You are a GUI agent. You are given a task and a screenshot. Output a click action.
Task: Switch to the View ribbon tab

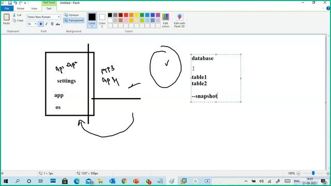tap(34, 8)
